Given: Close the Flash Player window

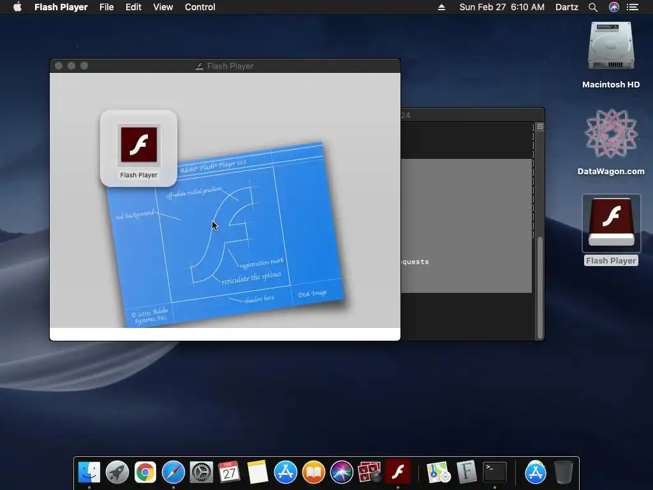Looking at the screenshot, I should [x=59, y=66].
